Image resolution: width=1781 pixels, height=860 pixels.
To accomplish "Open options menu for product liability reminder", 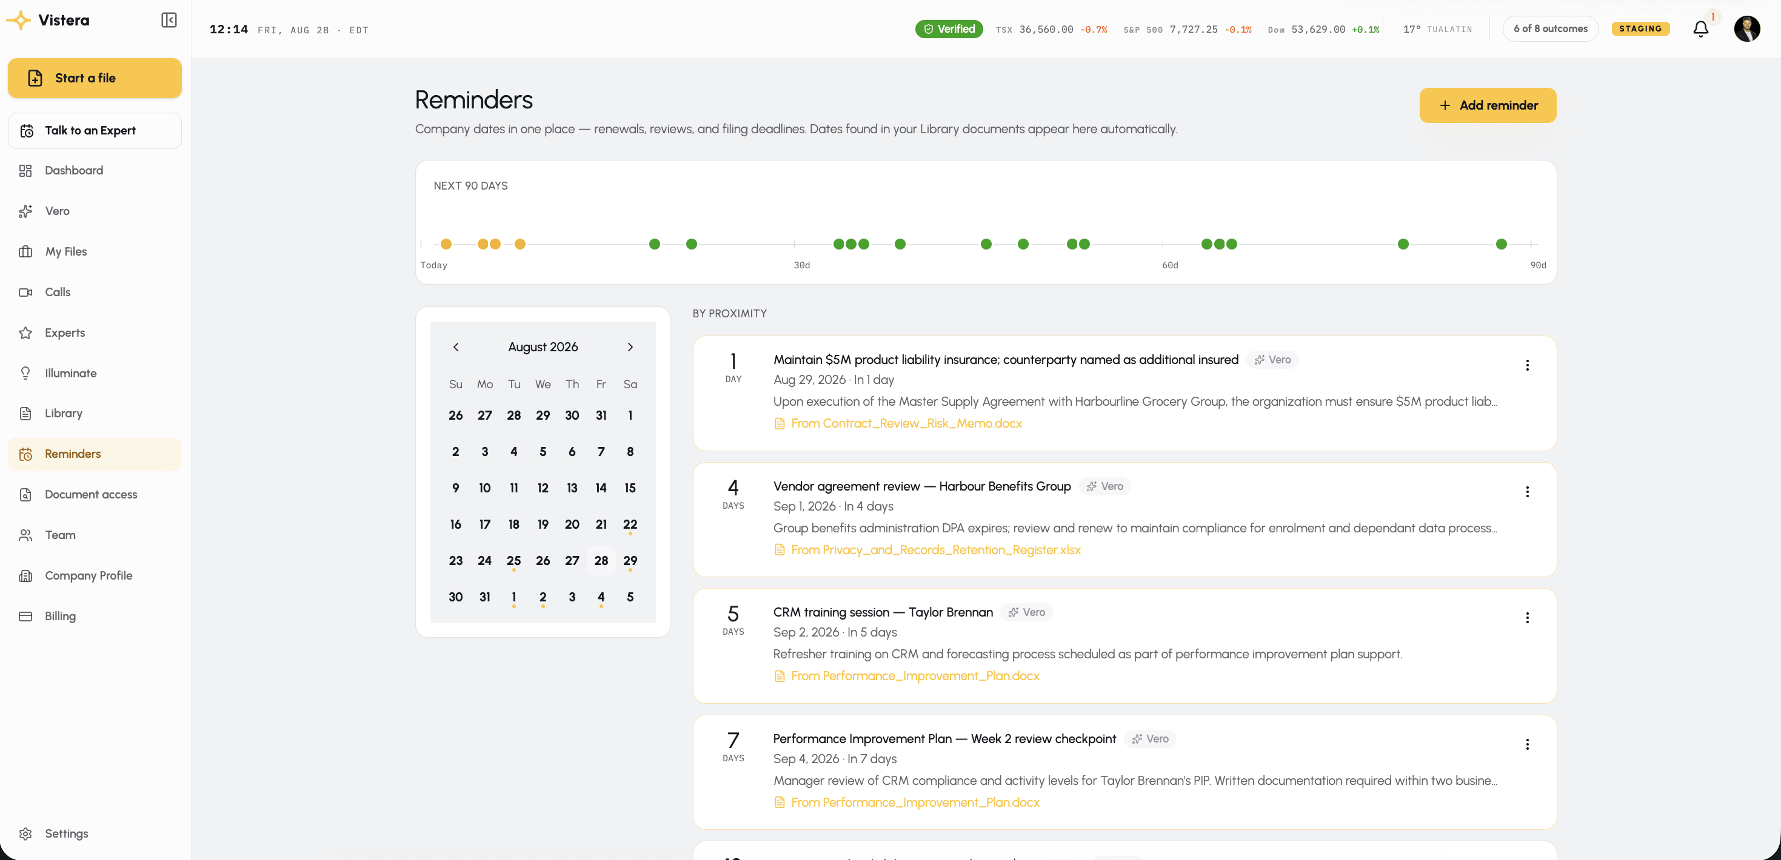I will pyautogui.click(x=1527, y=365).
